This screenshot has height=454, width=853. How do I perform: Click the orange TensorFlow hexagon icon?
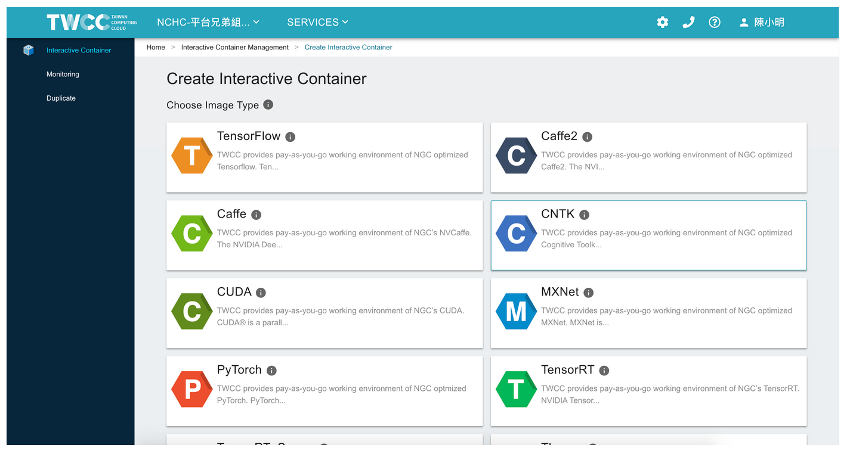coord(191,156)
